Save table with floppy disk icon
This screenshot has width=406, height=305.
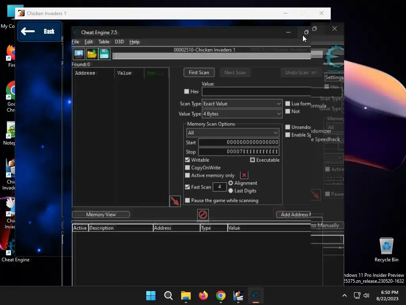104,54
